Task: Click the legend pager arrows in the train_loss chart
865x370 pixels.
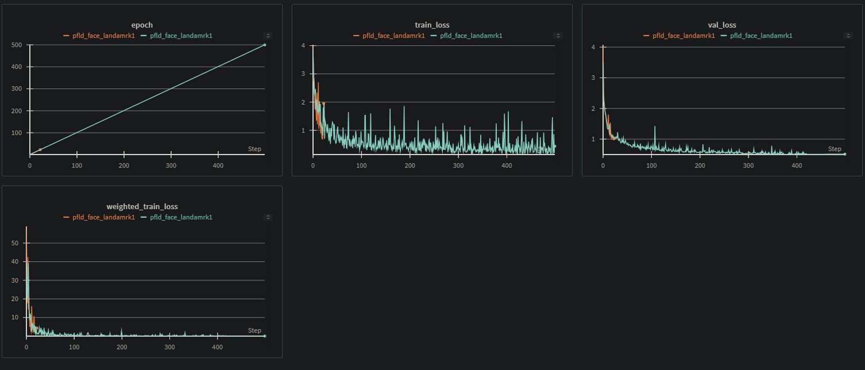Action: pos(558,36)
